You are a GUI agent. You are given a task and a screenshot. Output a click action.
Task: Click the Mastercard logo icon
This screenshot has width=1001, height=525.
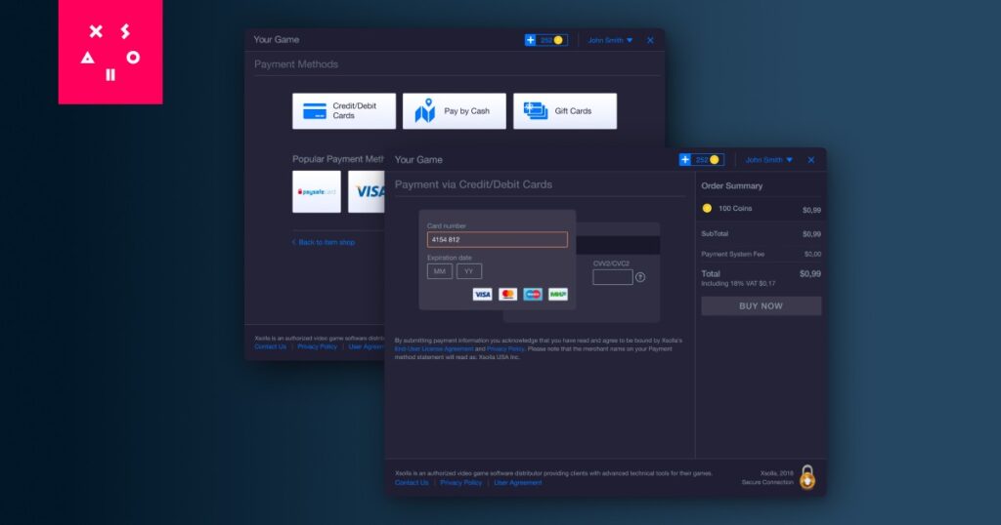coord(507,295)
